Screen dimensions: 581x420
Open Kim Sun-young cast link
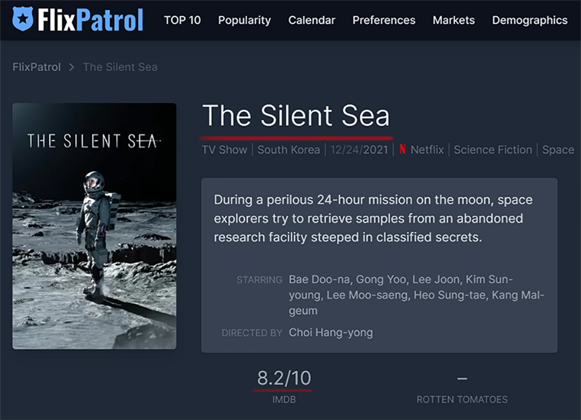point(489,279)
